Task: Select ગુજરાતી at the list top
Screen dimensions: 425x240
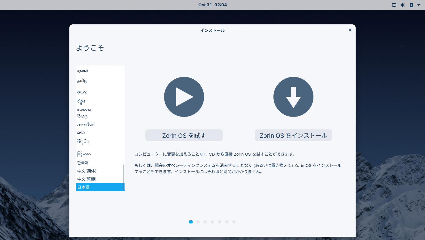Action: tap(100, 71)
